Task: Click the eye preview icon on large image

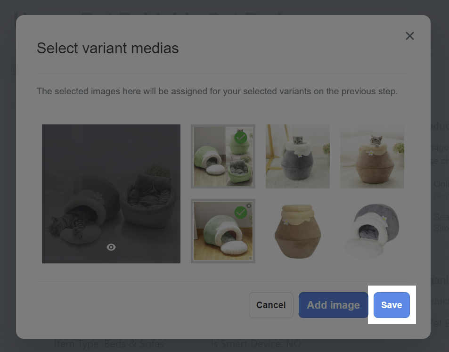Action: click(x=111, y=247)
